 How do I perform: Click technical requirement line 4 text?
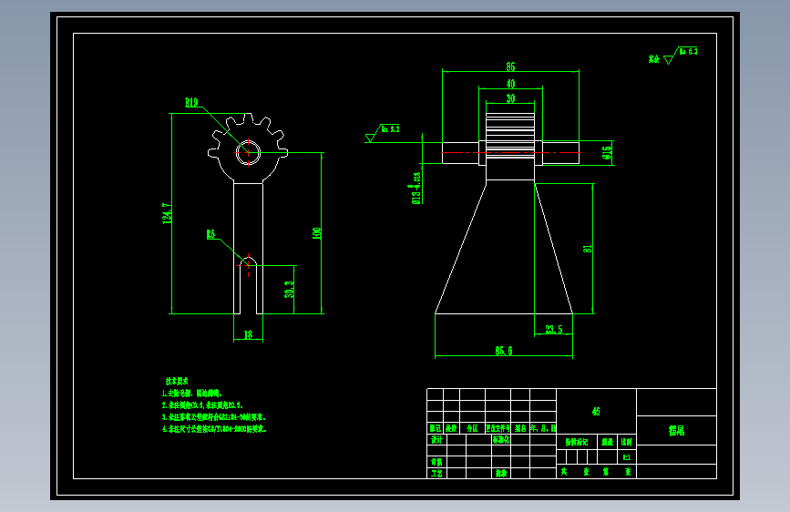214,429
